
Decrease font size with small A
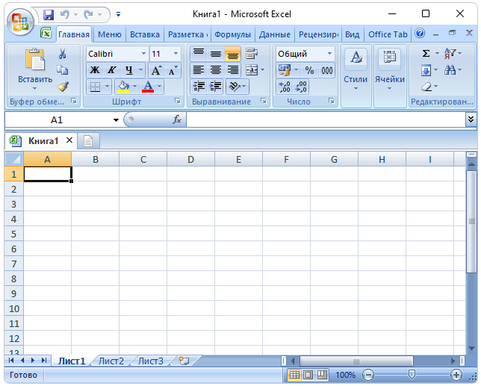point(173,70)
